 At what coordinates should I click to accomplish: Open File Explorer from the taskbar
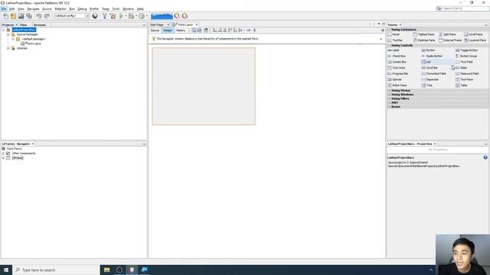[x=107, y=270]
